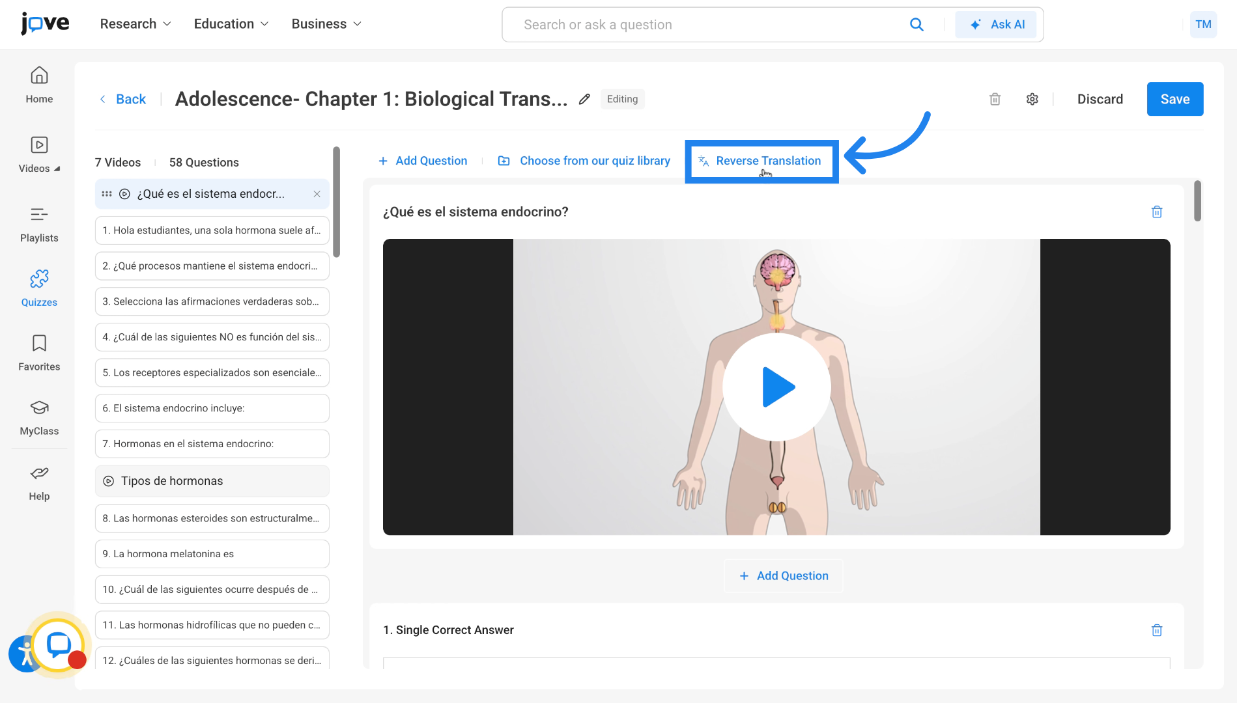Open the chat support bubble
This screenshot has height=703, width=1237.
[x=59, y=644]
